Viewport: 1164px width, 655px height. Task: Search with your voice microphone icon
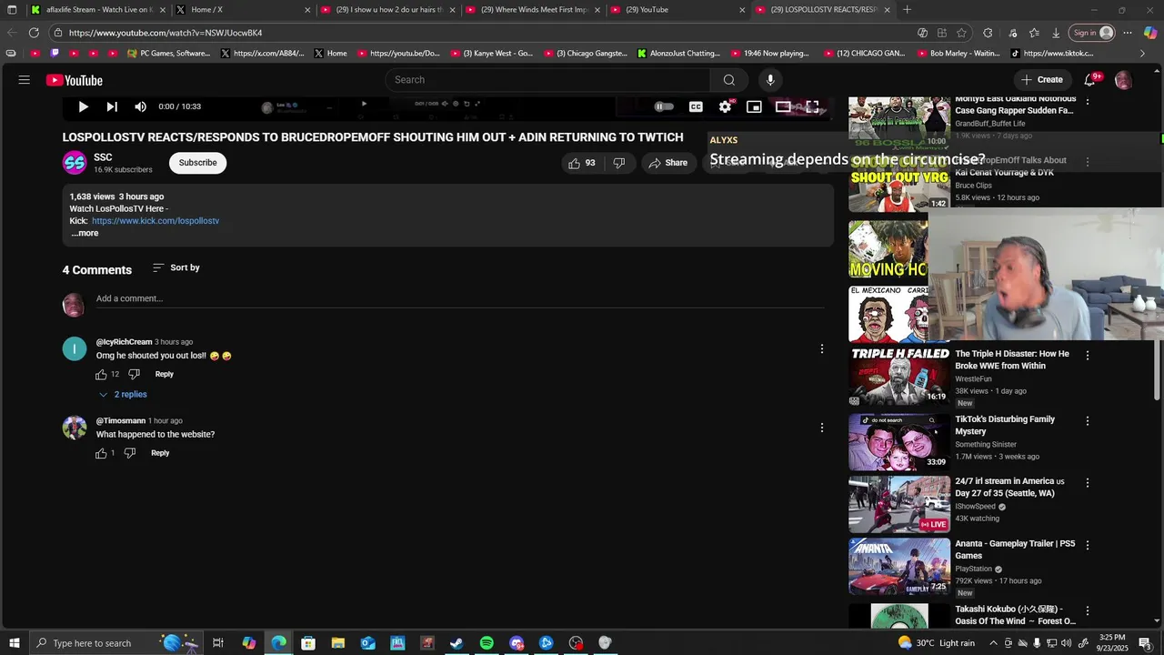pos(770,80)
